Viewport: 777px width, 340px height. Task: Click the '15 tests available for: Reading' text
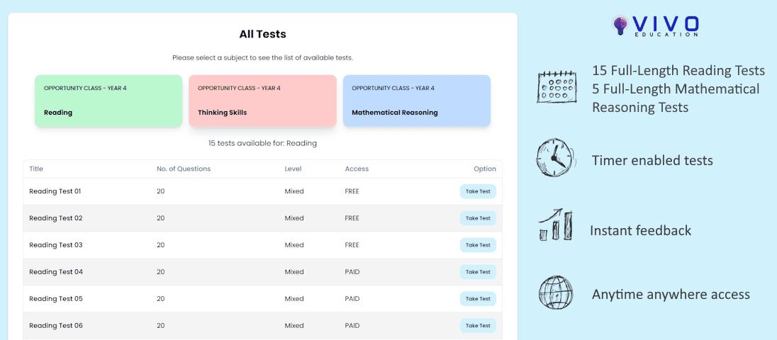[x=262, y=144]
